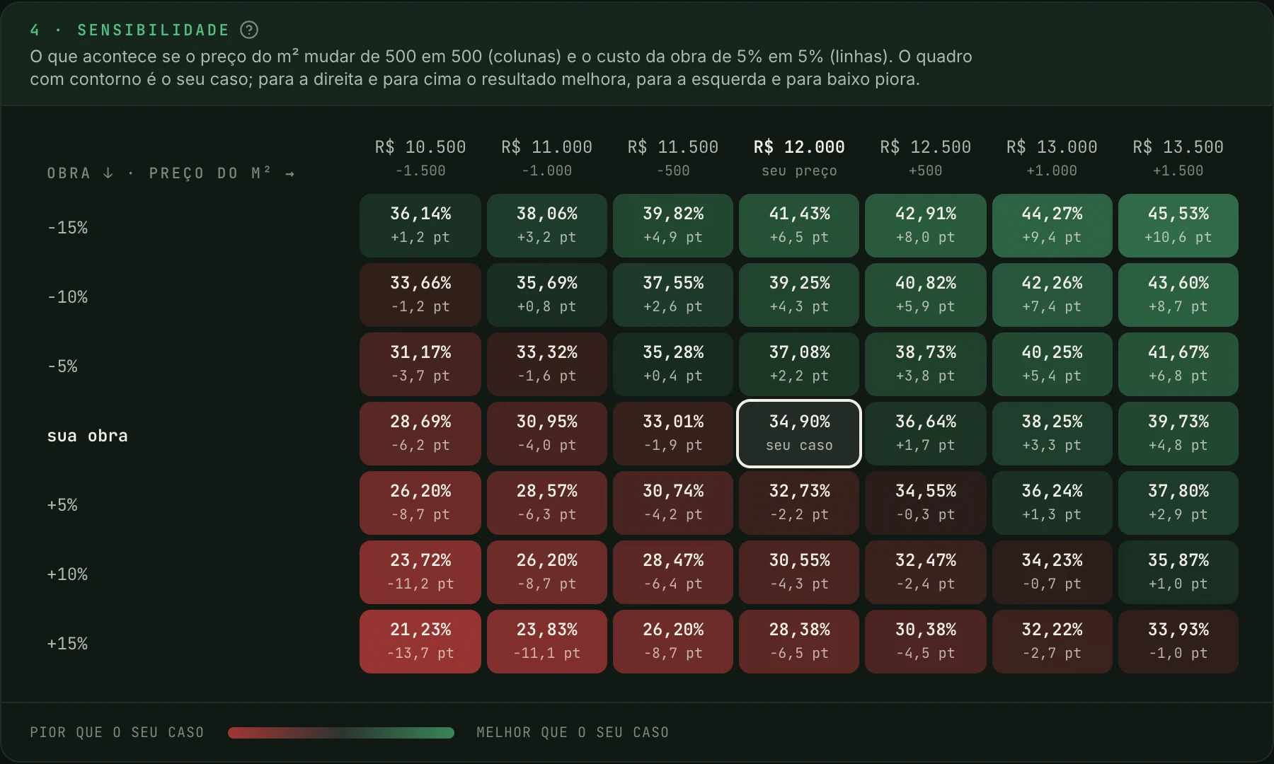This screenshot has width=1274, height=764.
Task: Click the 33,01% -1,9 pt cell
Action: [673, 434]
